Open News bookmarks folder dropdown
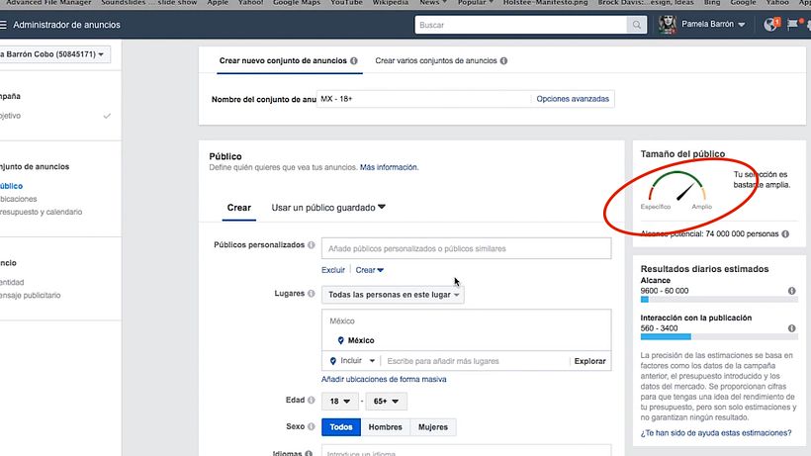The image size is (811, 456). (433, 3)
